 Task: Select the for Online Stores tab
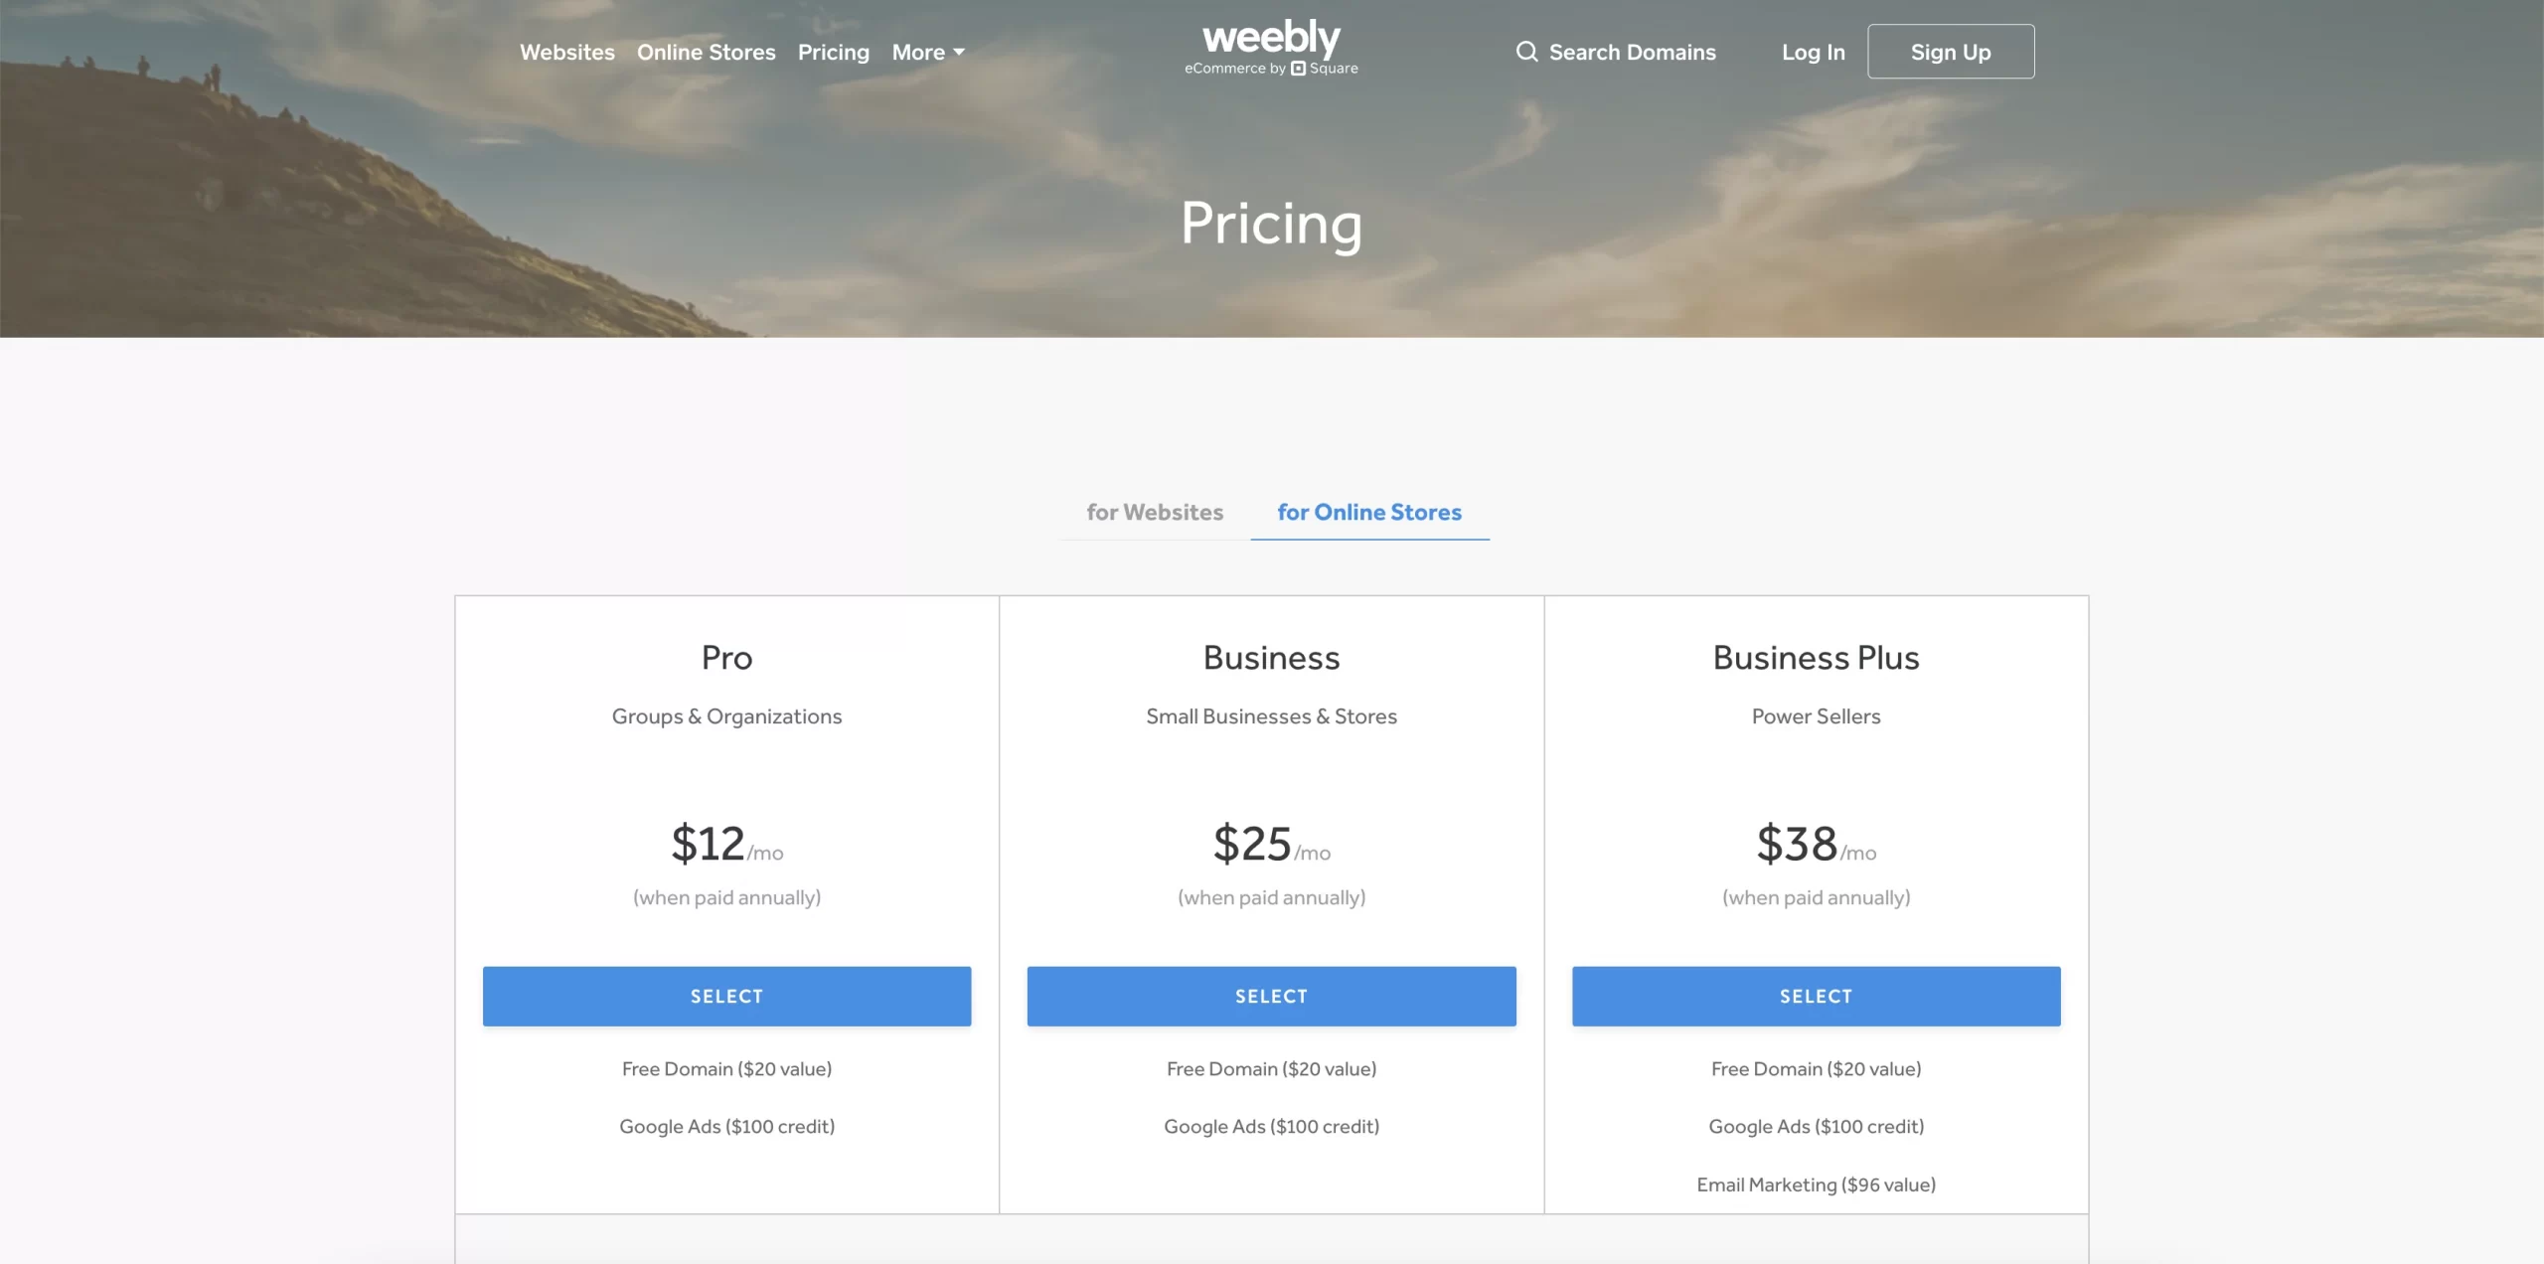coord(1369,513)
